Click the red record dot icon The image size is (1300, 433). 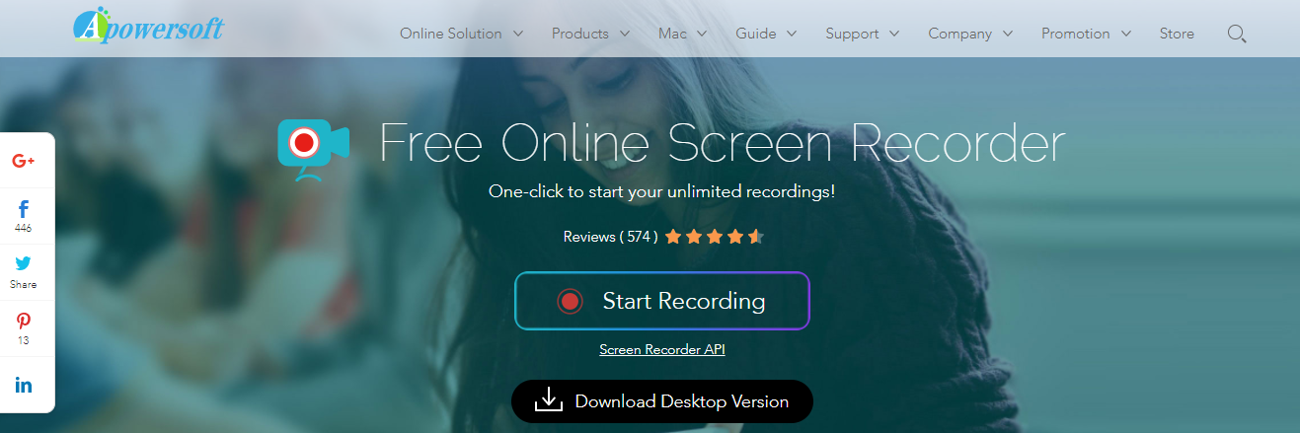click(x=570, y=301)
